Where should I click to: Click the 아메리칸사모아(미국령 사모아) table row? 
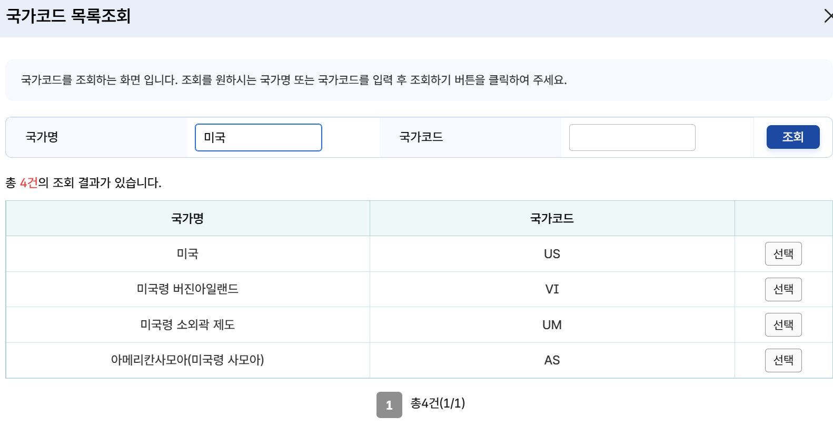point(187,360)
